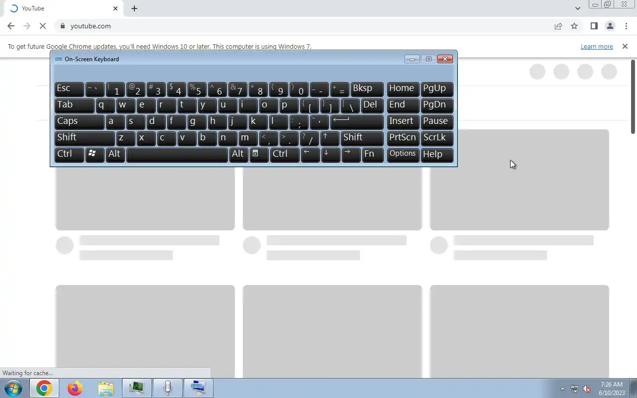This screenshot has width=637, height=398.
Task: Click the m key
Action: 248,138
